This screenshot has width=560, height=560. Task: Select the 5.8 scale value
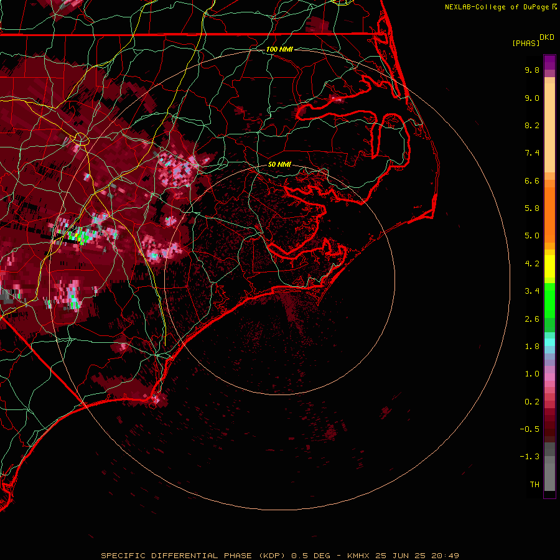[x=532, y=208]
